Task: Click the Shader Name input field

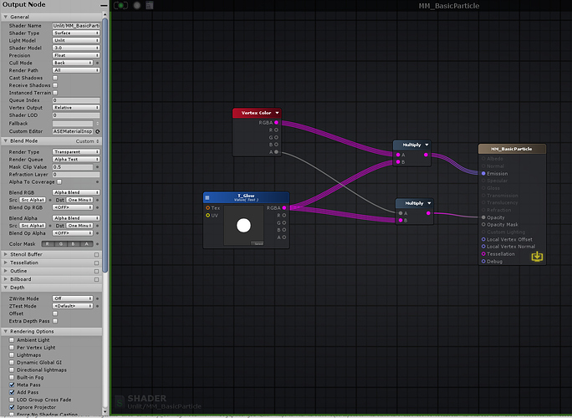Action: [76, 26]
